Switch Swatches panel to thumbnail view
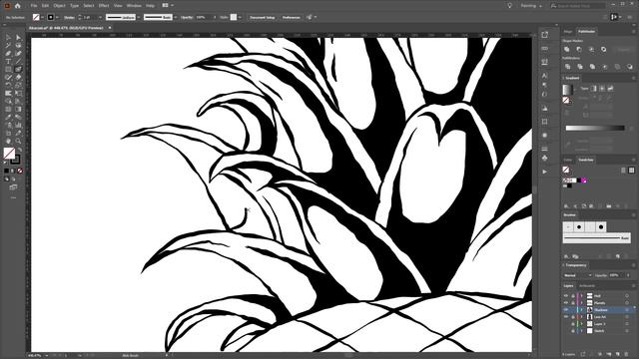 (x=631, y=171)
